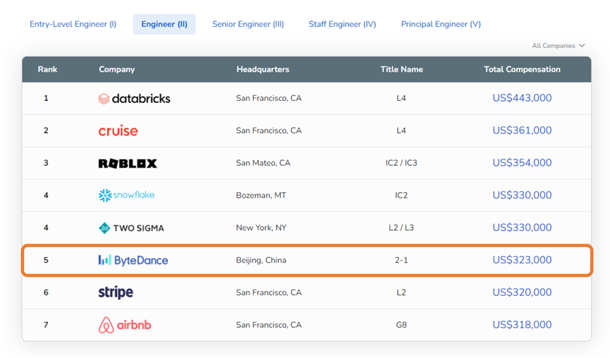This screenshot has width=610, height=358.
Task: Click the Roblox logo in row three
Action: (x=128, y=163)
